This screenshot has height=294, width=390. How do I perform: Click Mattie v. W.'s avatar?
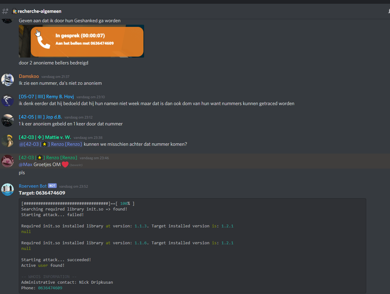8,141
